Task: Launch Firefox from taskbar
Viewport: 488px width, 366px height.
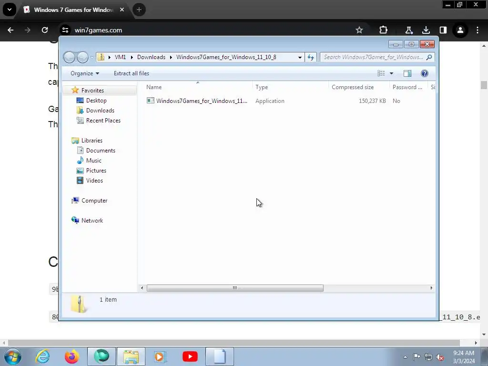Action: [71, 356]
